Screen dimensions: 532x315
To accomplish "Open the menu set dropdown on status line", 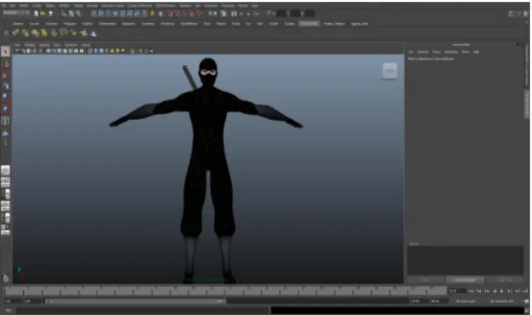I will tap(16, 13).
